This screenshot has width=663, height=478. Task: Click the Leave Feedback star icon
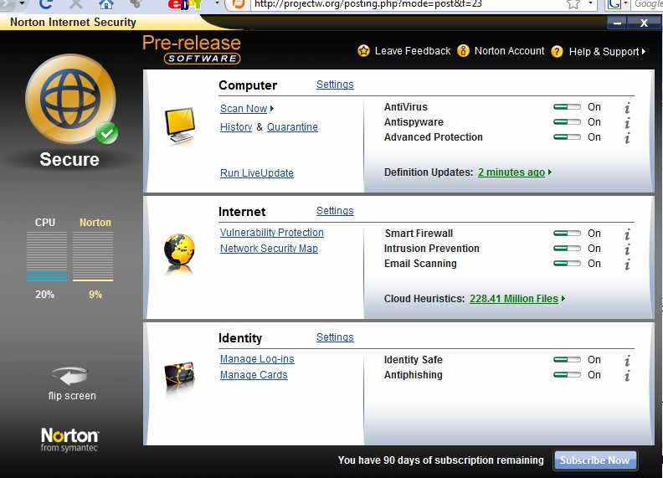click(363, 51)
